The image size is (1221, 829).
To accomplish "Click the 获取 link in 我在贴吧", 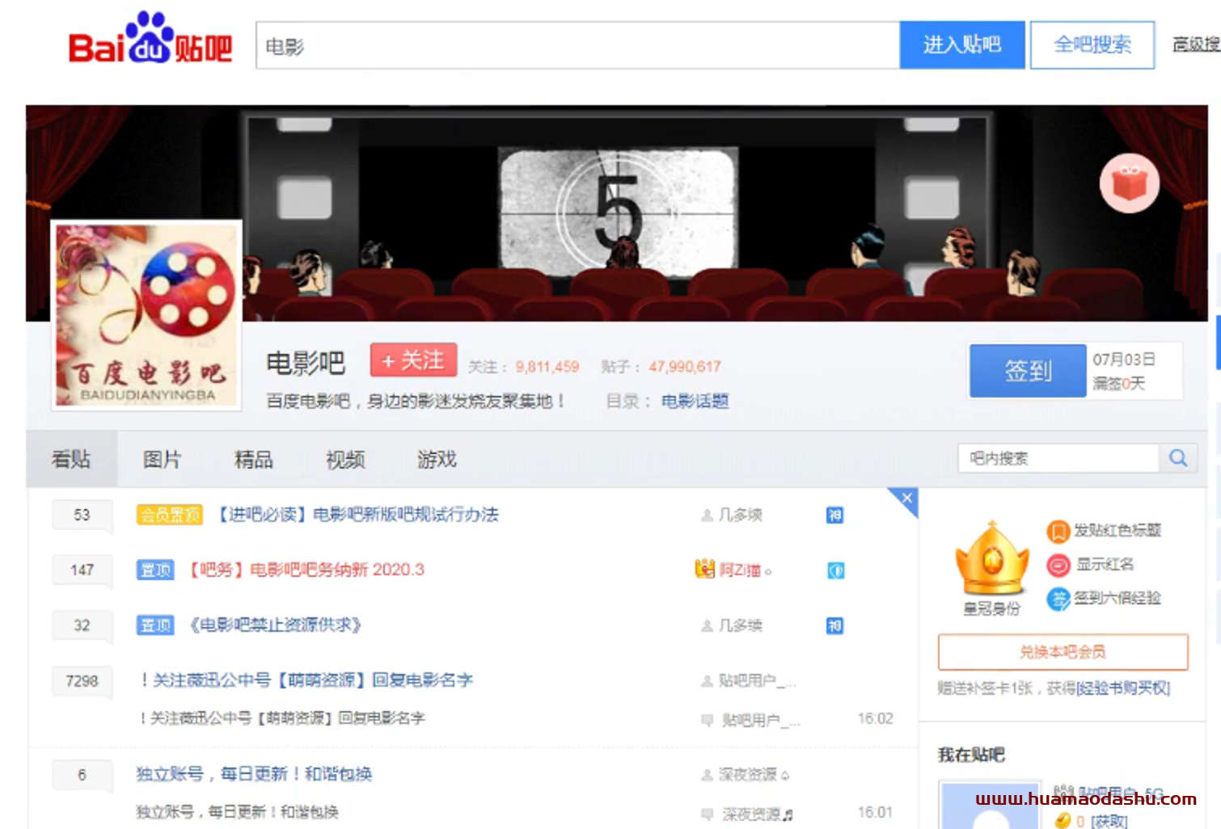I will click(1109, 821).
